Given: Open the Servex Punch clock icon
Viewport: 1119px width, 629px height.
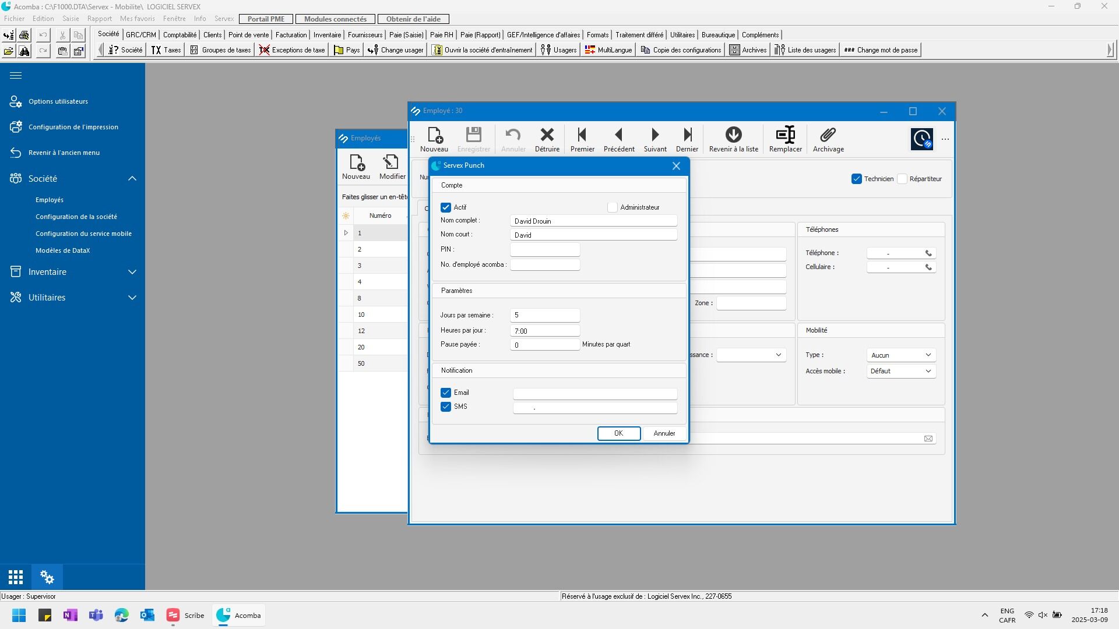Looking at the screenshot, I should point(921,139).
